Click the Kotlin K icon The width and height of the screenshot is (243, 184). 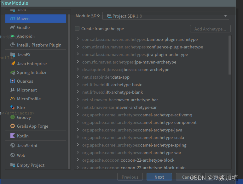(x=13, y=136)
